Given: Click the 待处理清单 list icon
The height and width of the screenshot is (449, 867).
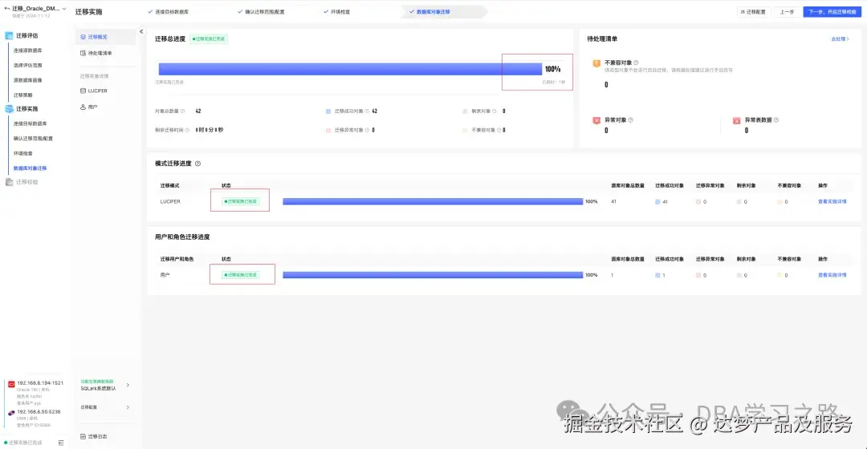Looking at the screenshot, I should pyautogui.click(x=83, y=53).
